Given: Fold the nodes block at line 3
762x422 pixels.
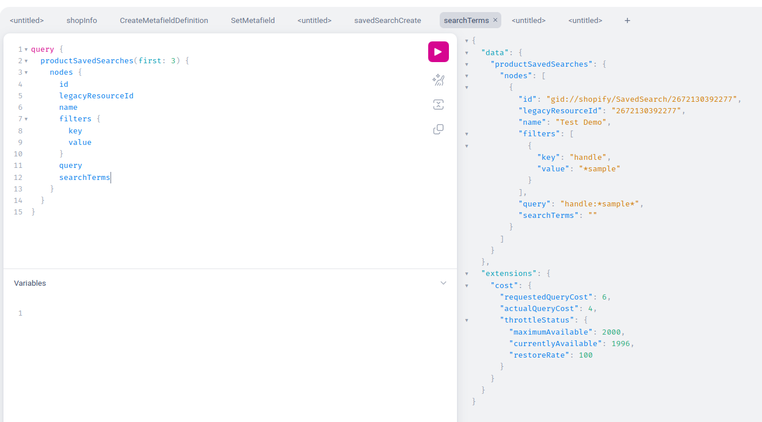Looking at the screenshot, I should tap(26, 72).
